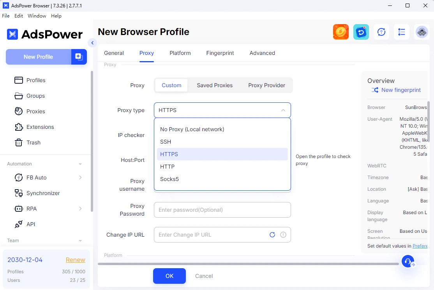434x290 pixels.
Task: Open the Profiles panel in sidebar
Action: (37, 80)
